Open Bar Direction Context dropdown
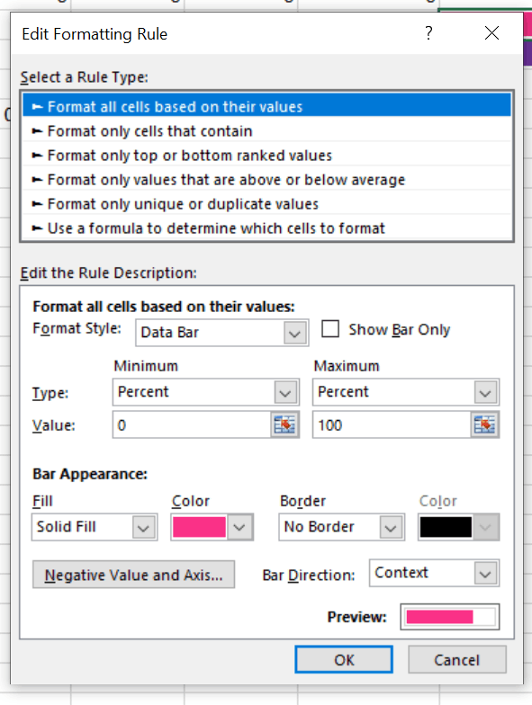532x705 pixels. [x=434, y=574]
